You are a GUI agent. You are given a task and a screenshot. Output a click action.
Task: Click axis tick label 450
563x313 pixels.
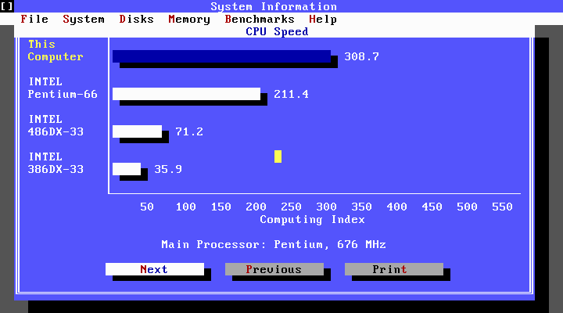tap(432, 207)
